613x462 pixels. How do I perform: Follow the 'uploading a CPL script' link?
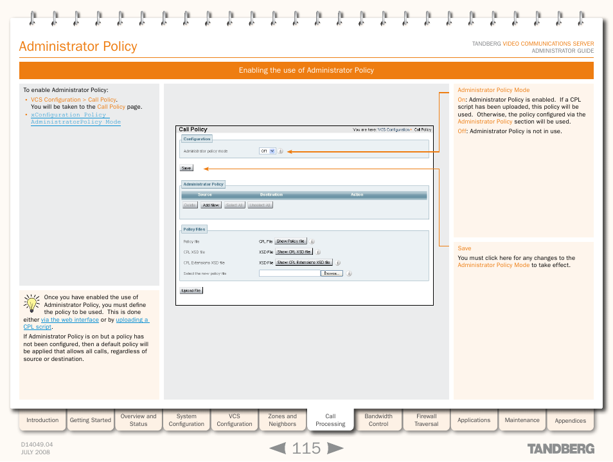pyautogui.click(x=132, y=320)
